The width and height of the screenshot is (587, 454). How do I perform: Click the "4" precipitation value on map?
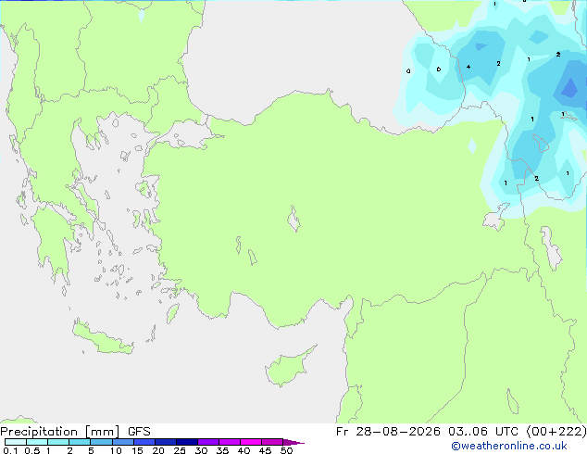468,67
